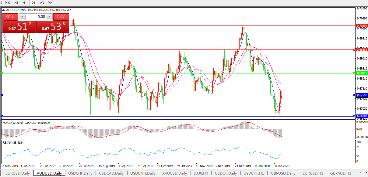Open the USDOil,Daily chart tab
Viewport: 368px width, 177px height.
point(226,173)
